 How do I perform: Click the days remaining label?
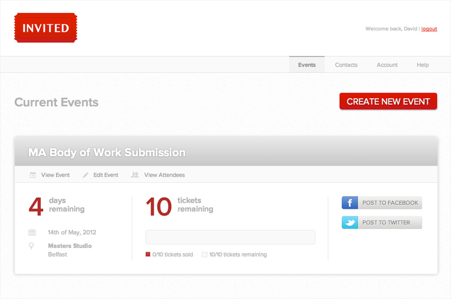click(x=67, y=205)
